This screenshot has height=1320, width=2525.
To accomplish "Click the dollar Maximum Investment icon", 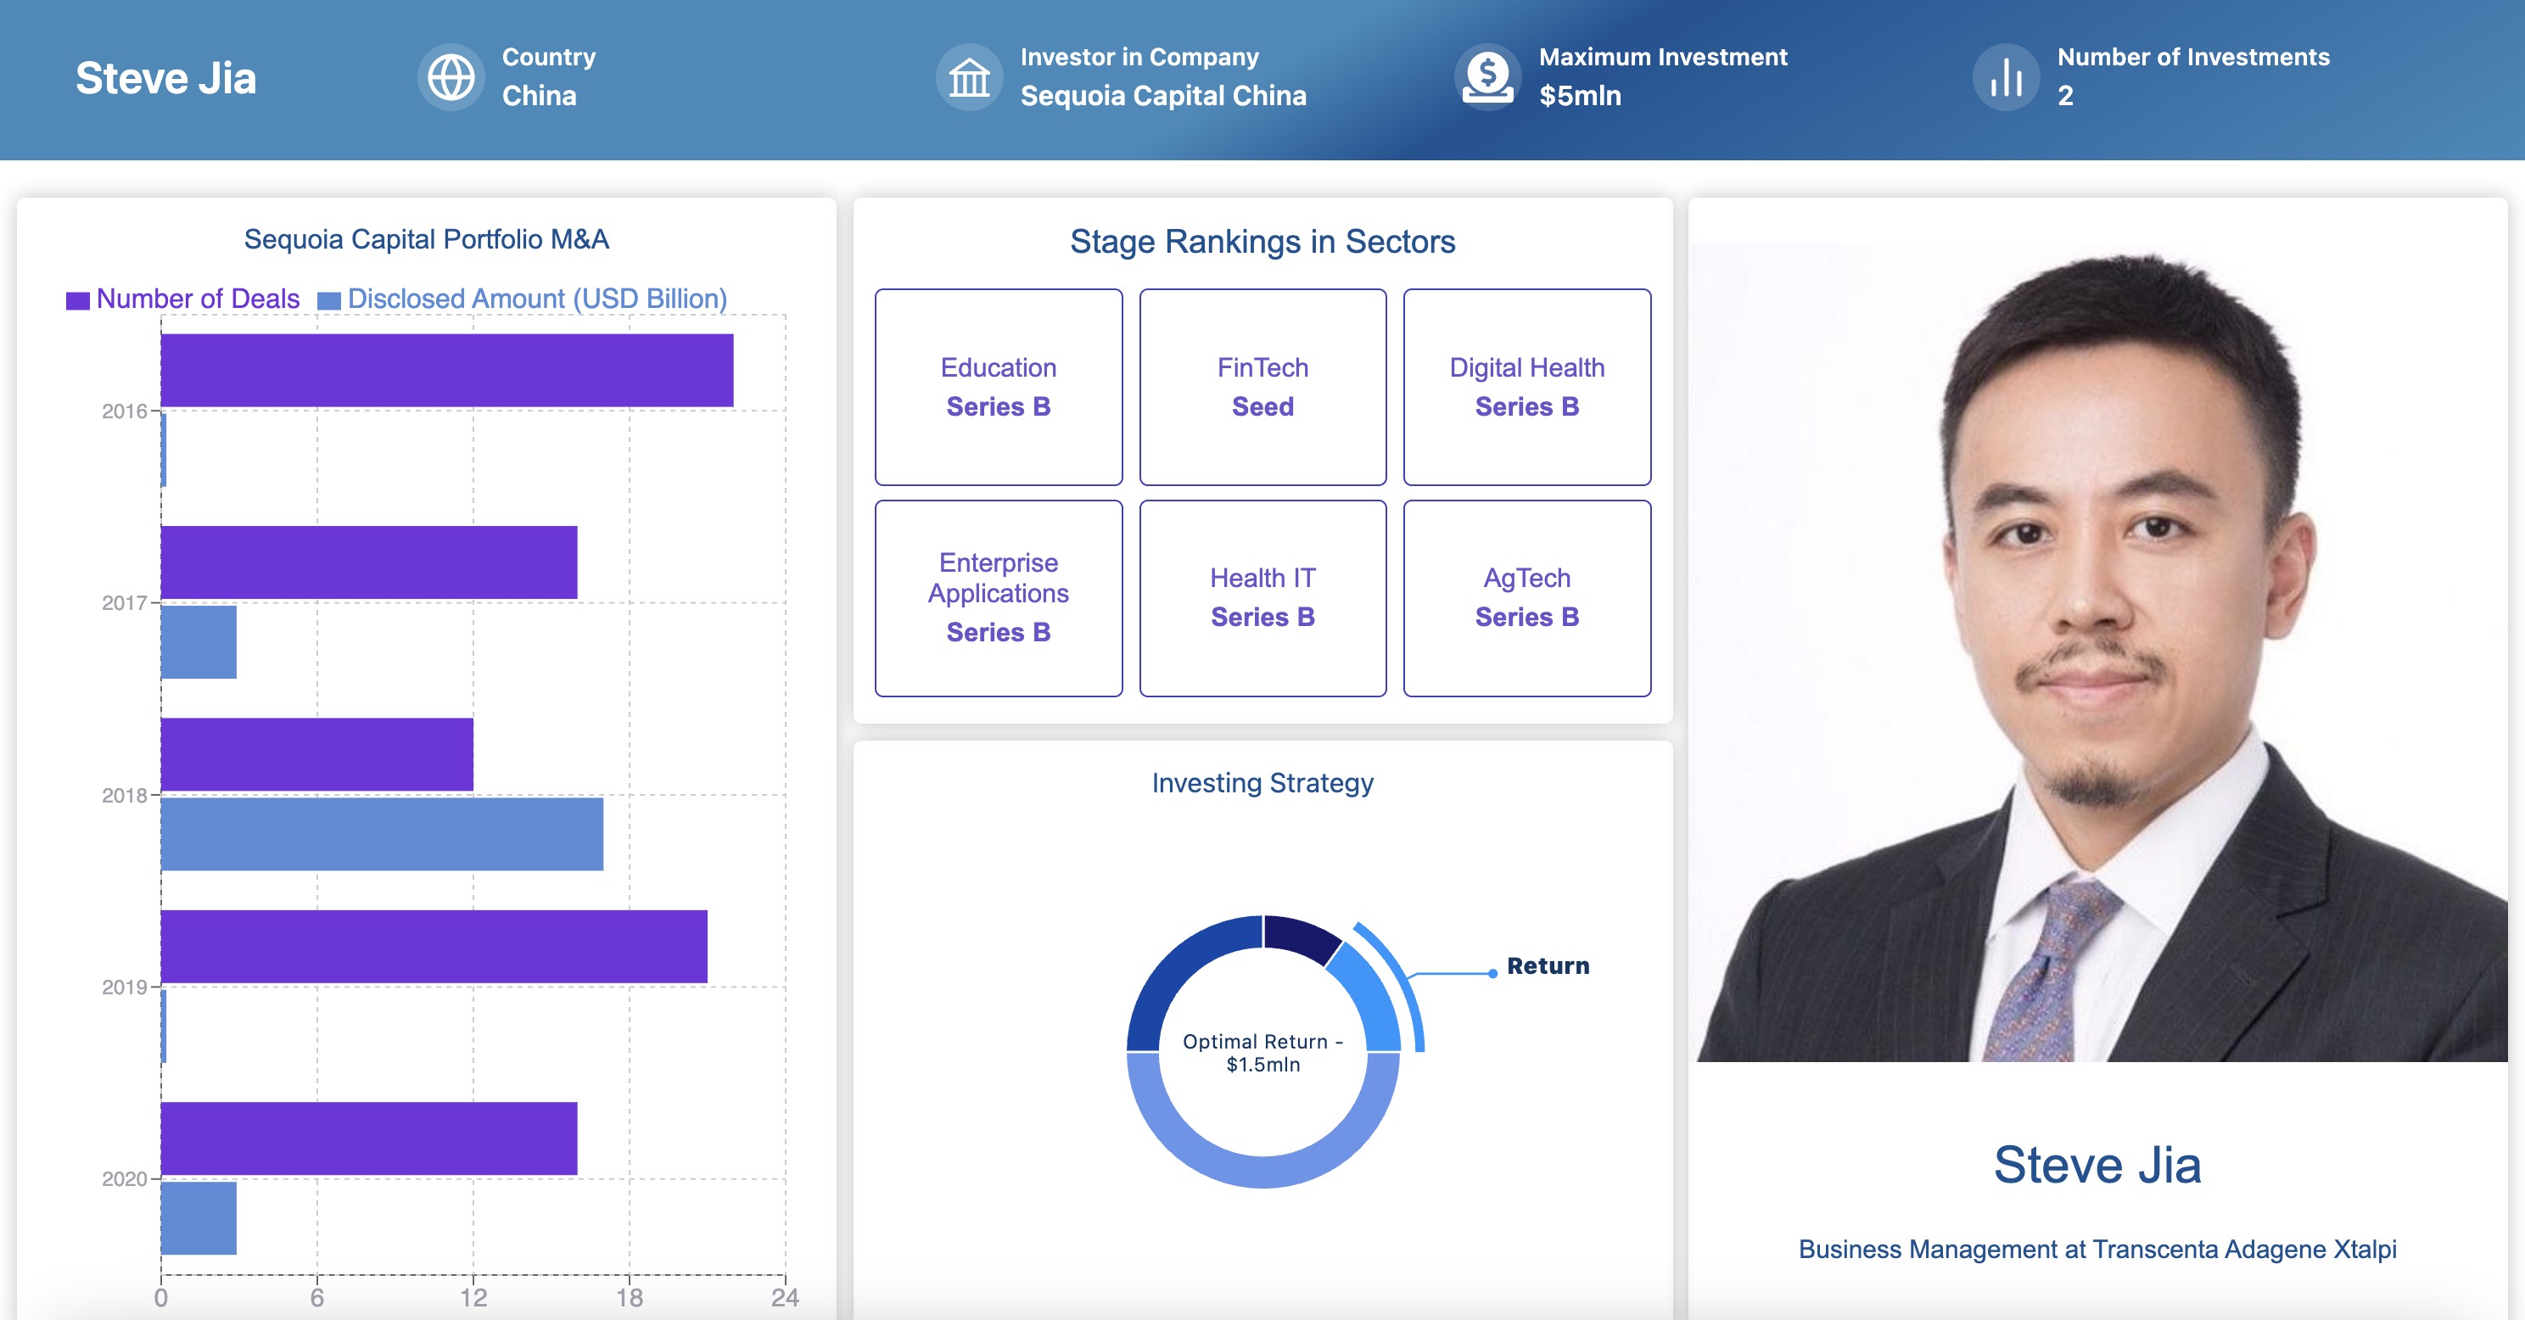I will (x=1487, y=77).
